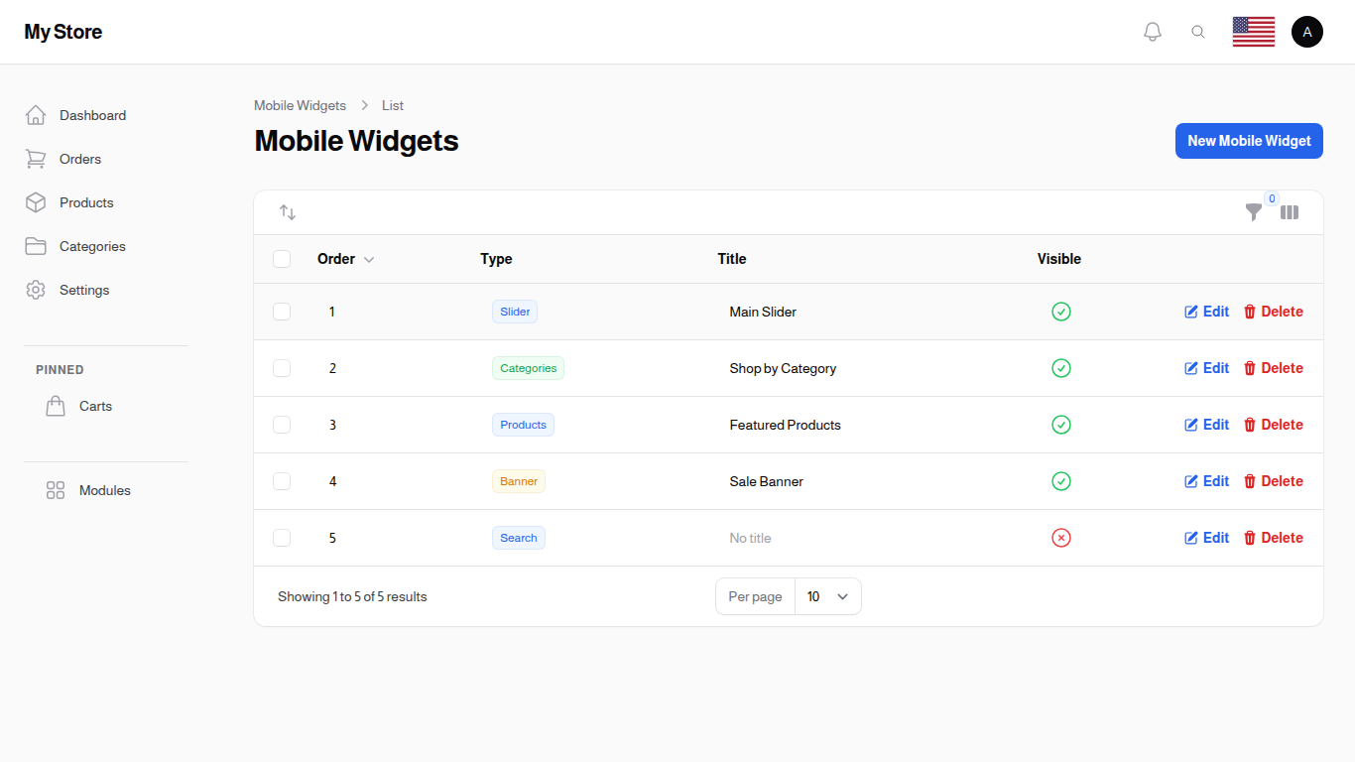Image resolution: width=1355 pixels, height=762 pixels.
Task: Select the checkbox for the Sale Banner row
Action: click(282, 480)
